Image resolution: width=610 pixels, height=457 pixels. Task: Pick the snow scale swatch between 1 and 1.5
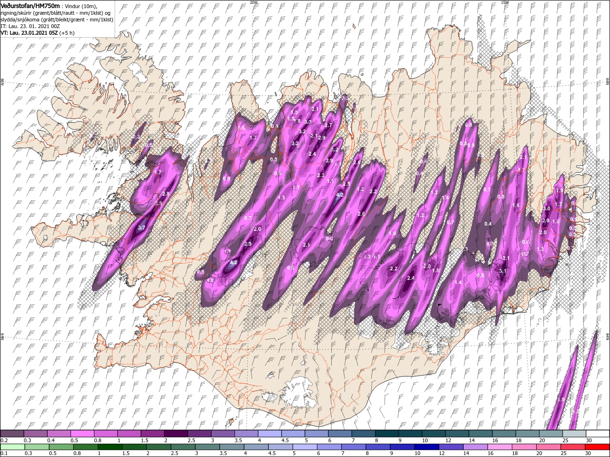click(x=129, y=434)
